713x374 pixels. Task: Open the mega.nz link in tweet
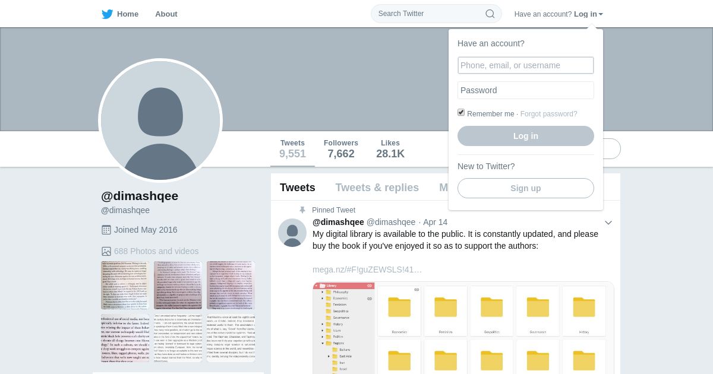(x=367, y=270)
